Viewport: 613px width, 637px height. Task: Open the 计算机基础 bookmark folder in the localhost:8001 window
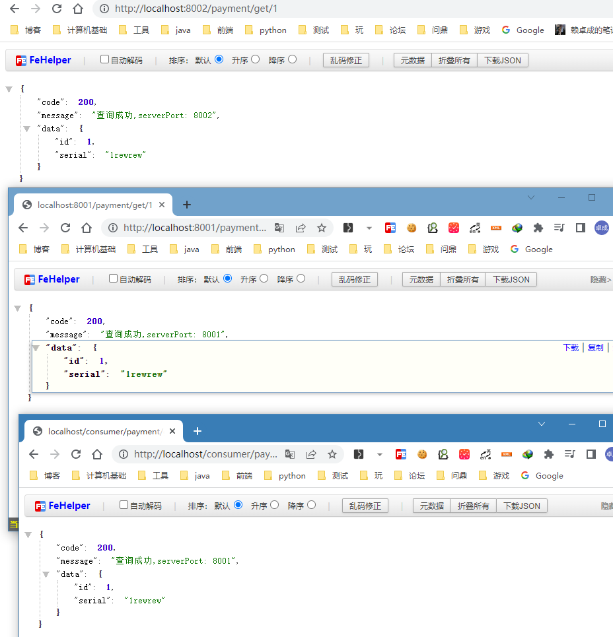[89, 249]
